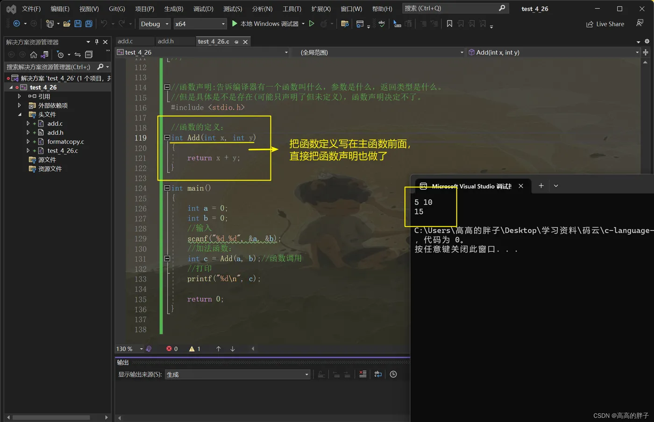Save the current file with save icon

click(78, 23)
